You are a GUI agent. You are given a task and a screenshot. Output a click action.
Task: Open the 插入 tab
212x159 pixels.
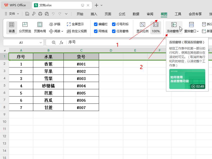(x=94, y=14)
